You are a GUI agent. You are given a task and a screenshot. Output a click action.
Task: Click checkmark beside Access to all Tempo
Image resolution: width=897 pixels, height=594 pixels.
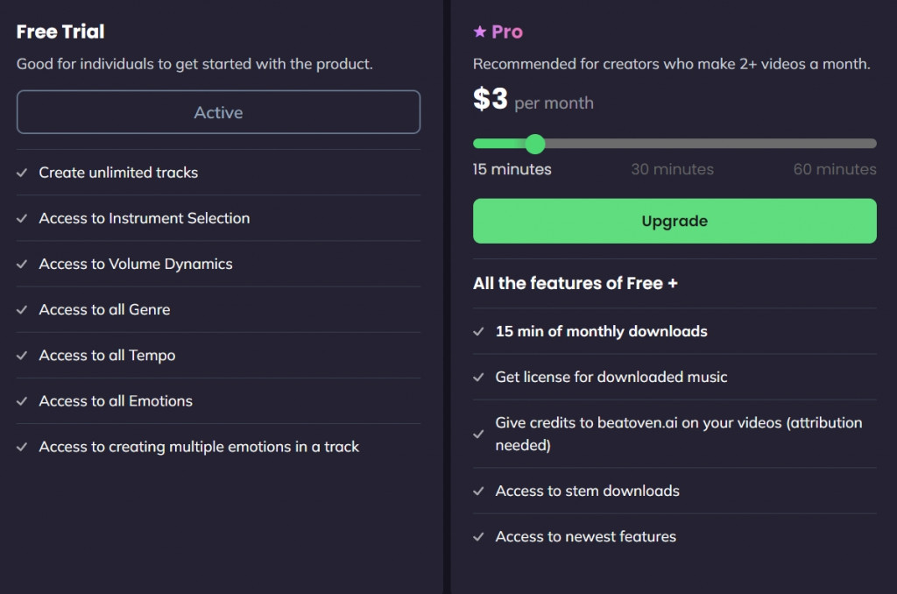click(23, 355)
